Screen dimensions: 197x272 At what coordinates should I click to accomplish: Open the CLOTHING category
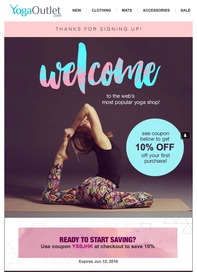(x=101, y=10)
